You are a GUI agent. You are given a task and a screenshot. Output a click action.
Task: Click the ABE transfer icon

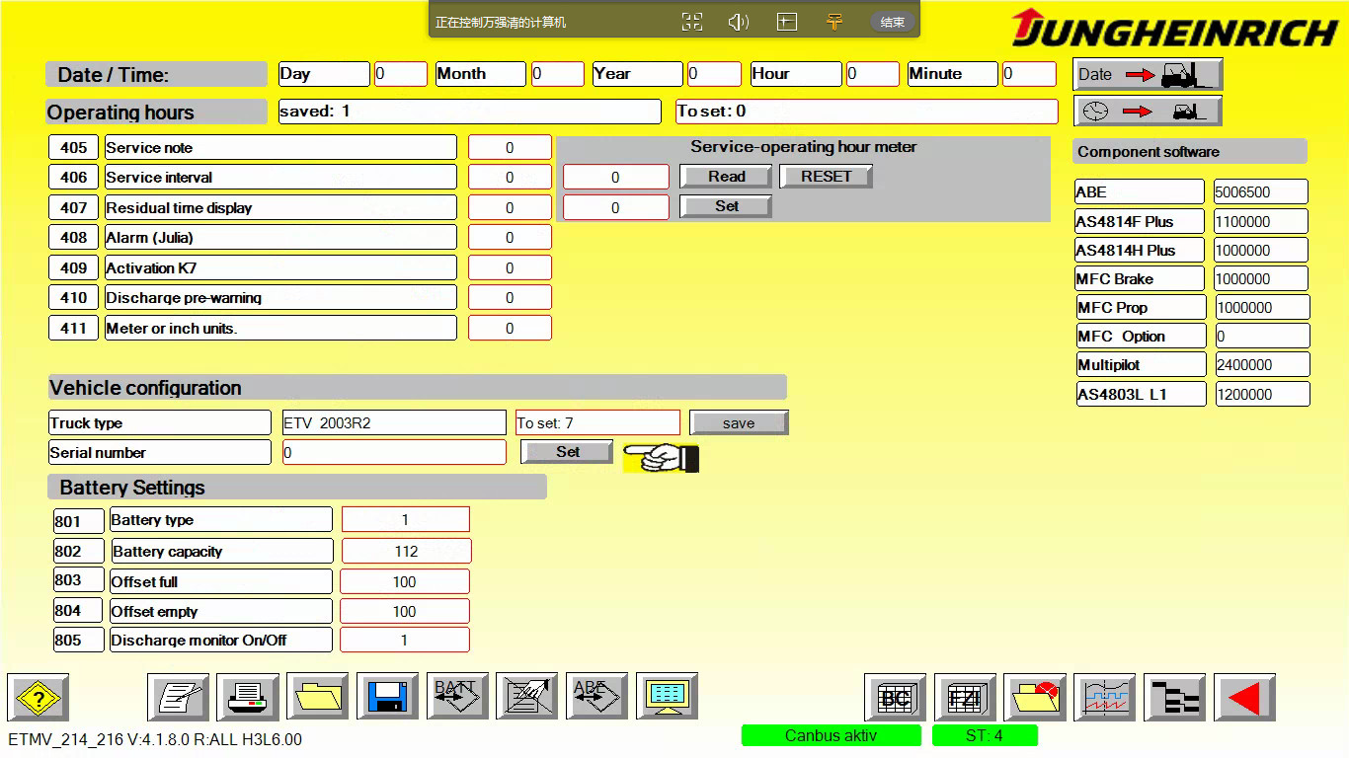(x=596, y=698)
